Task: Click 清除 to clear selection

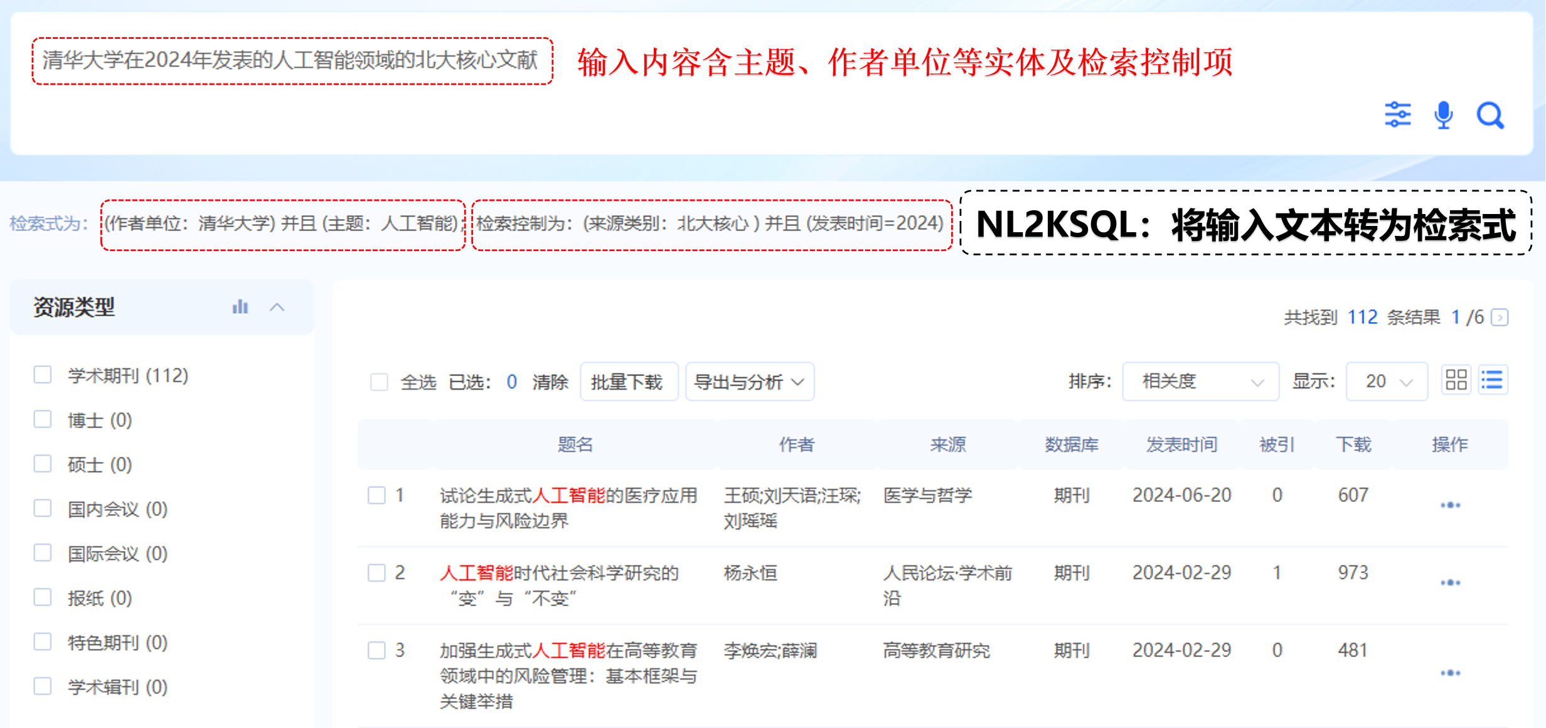Action: [550, 382]
